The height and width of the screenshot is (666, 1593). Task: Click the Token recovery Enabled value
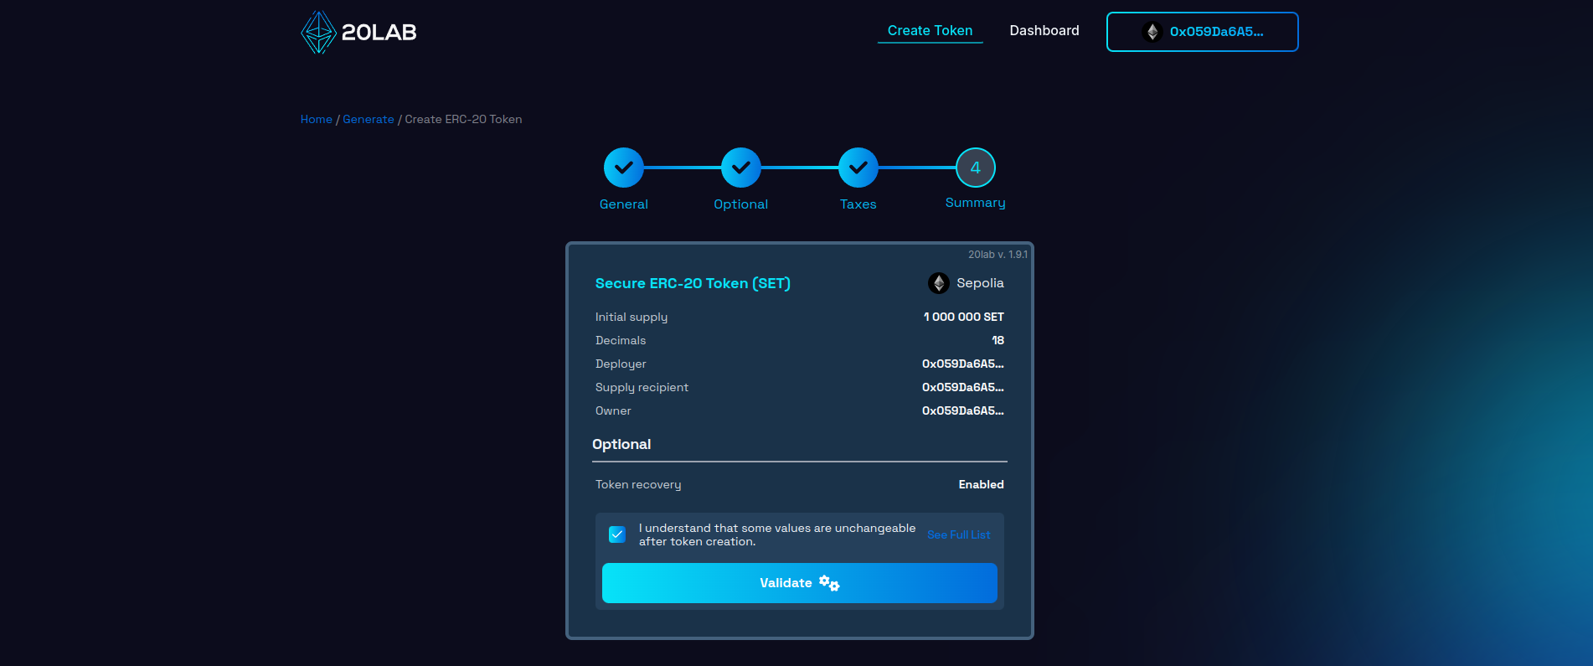981,484
